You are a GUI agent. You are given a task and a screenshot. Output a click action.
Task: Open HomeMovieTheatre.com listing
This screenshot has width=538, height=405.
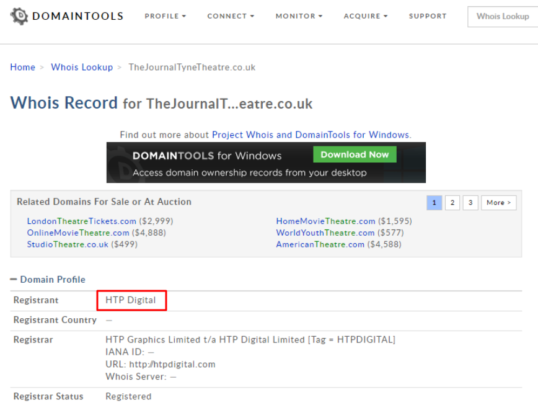coord(325,221)
